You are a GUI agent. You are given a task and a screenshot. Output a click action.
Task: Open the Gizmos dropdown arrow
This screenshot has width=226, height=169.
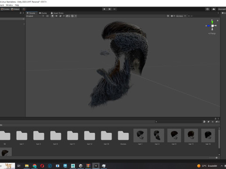[185, 16]
